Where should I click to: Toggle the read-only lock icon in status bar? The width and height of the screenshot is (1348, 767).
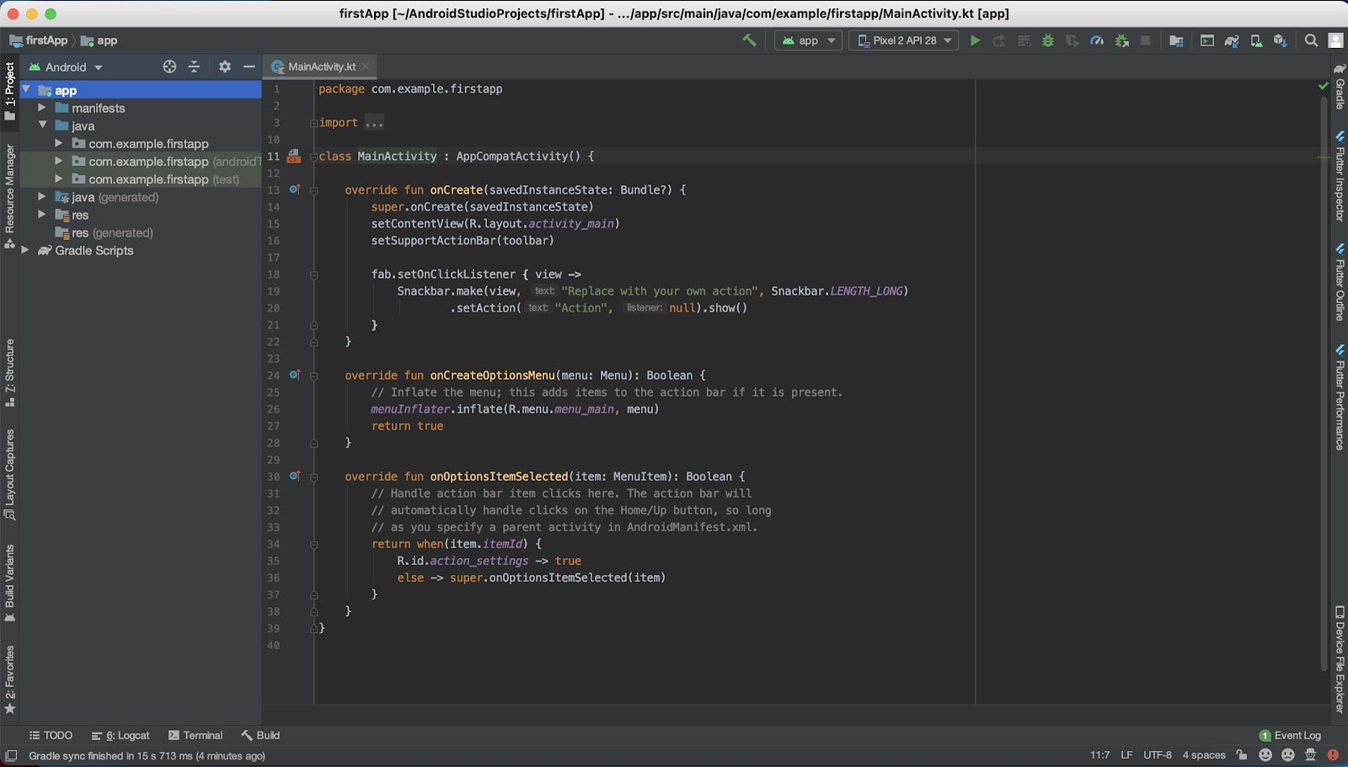(x=1241, y=755)
